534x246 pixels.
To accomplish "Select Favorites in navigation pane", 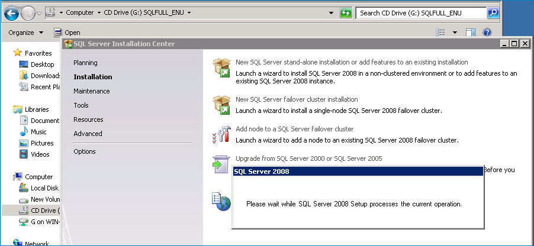I will click(38, 53).
